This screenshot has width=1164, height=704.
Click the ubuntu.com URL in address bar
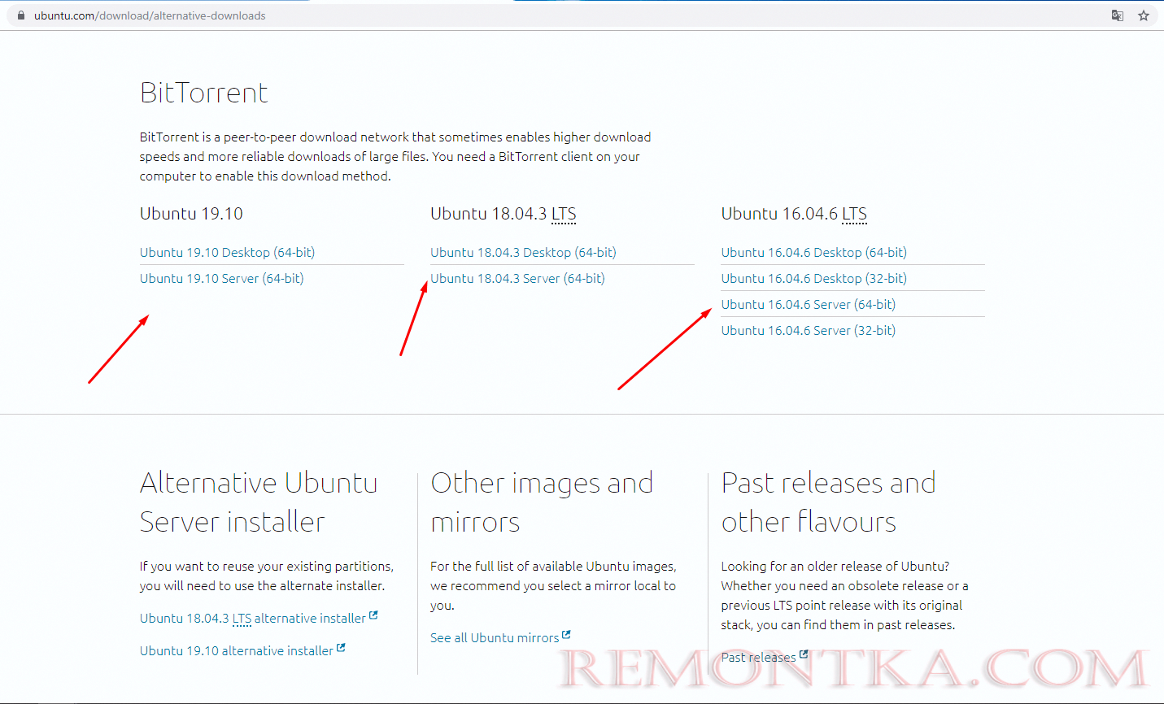tap(150, 15)
